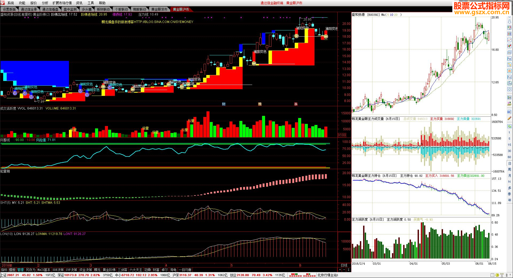
Task: Select the 60-minute period button
Action: pos(509,157)
